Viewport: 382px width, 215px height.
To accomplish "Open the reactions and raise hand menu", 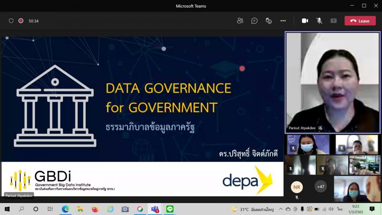I will click(x=269, y=21).
